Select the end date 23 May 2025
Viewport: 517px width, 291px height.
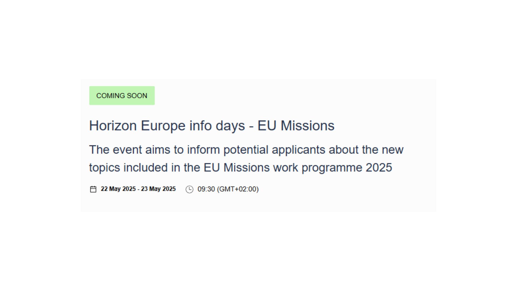pyautogui.click(x=158, y=189)
